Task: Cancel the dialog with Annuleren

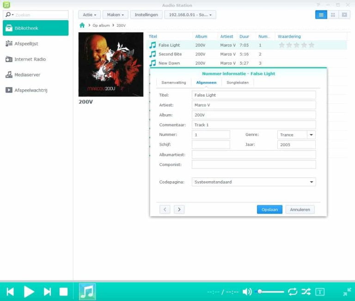Action: click(x=300, y=209)
